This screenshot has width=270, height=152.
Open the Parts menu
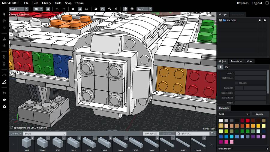point(58,3)
